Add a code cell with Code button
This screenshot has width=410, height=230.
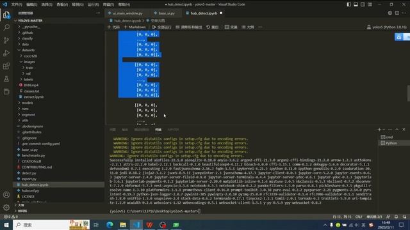point(113,27)
